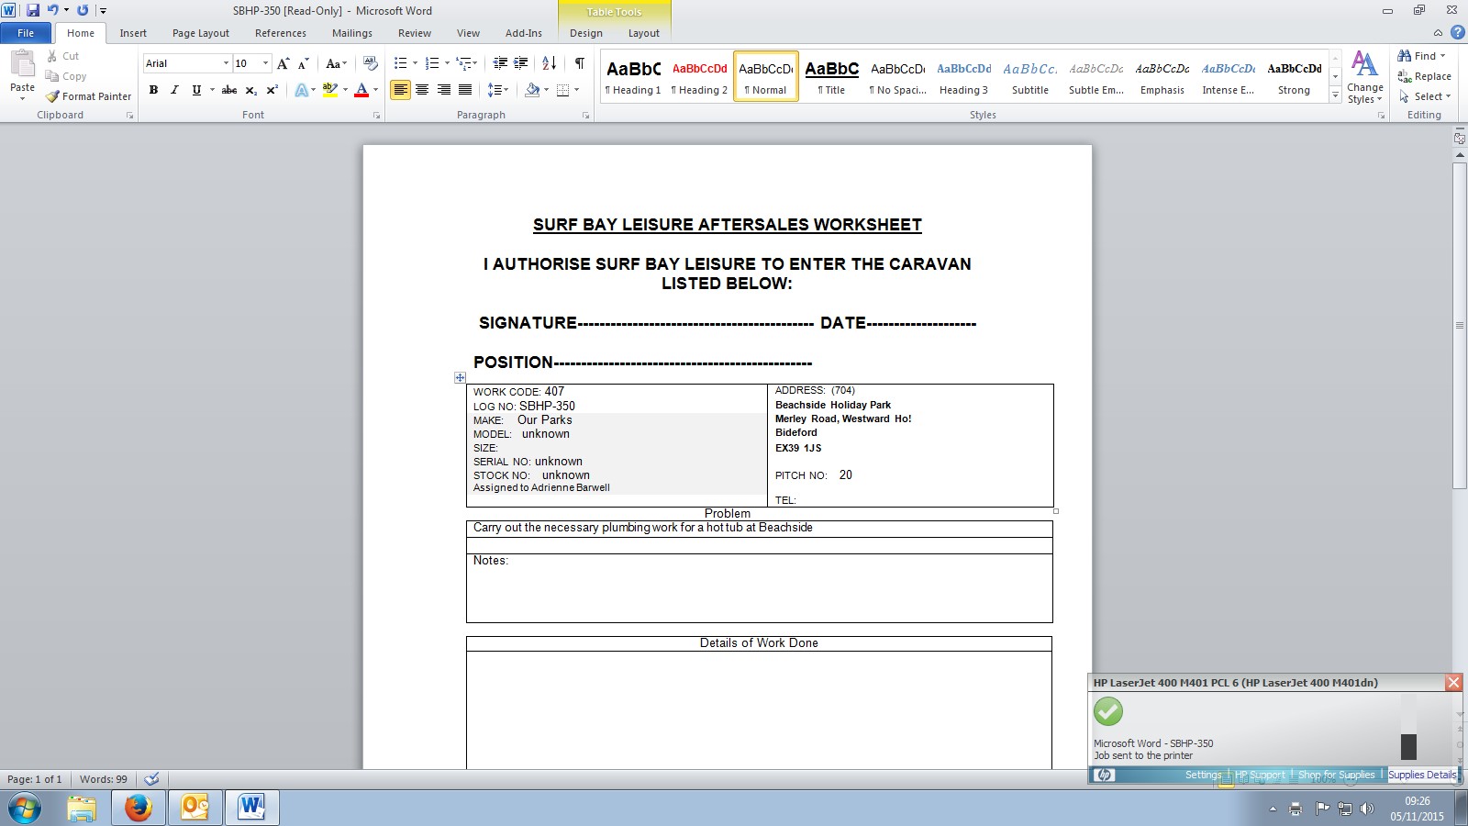
Task: Open Firefox from the taskbar
Action: [x=138, y=808]
